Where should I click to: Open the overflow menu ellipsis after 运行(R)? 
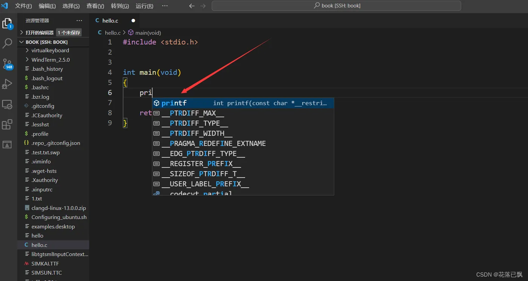click(165, 6)
